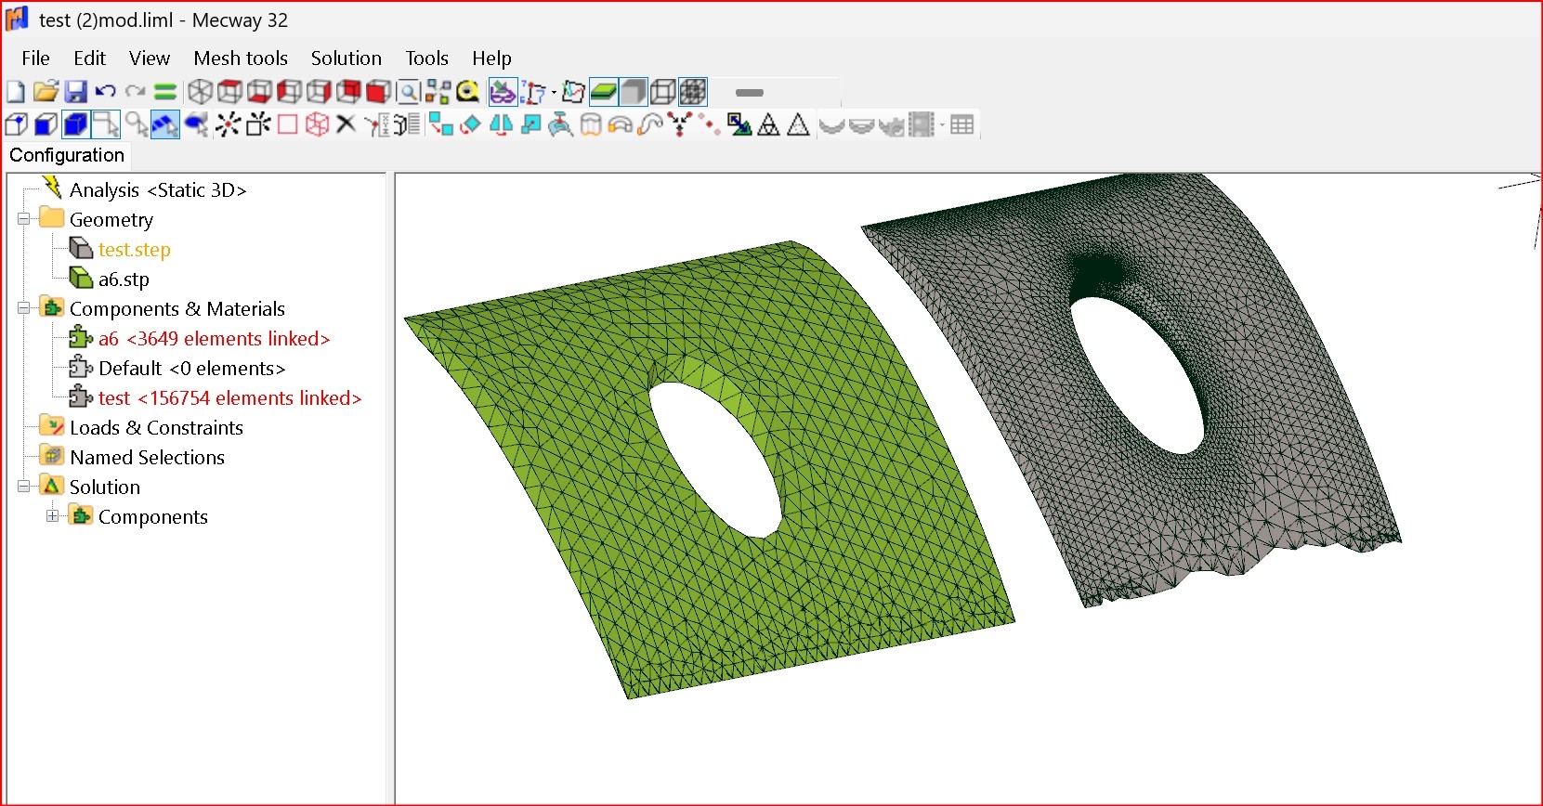Expand the Components node under Solution
The image size is (1543, 806).
click(x=53, y=517)
